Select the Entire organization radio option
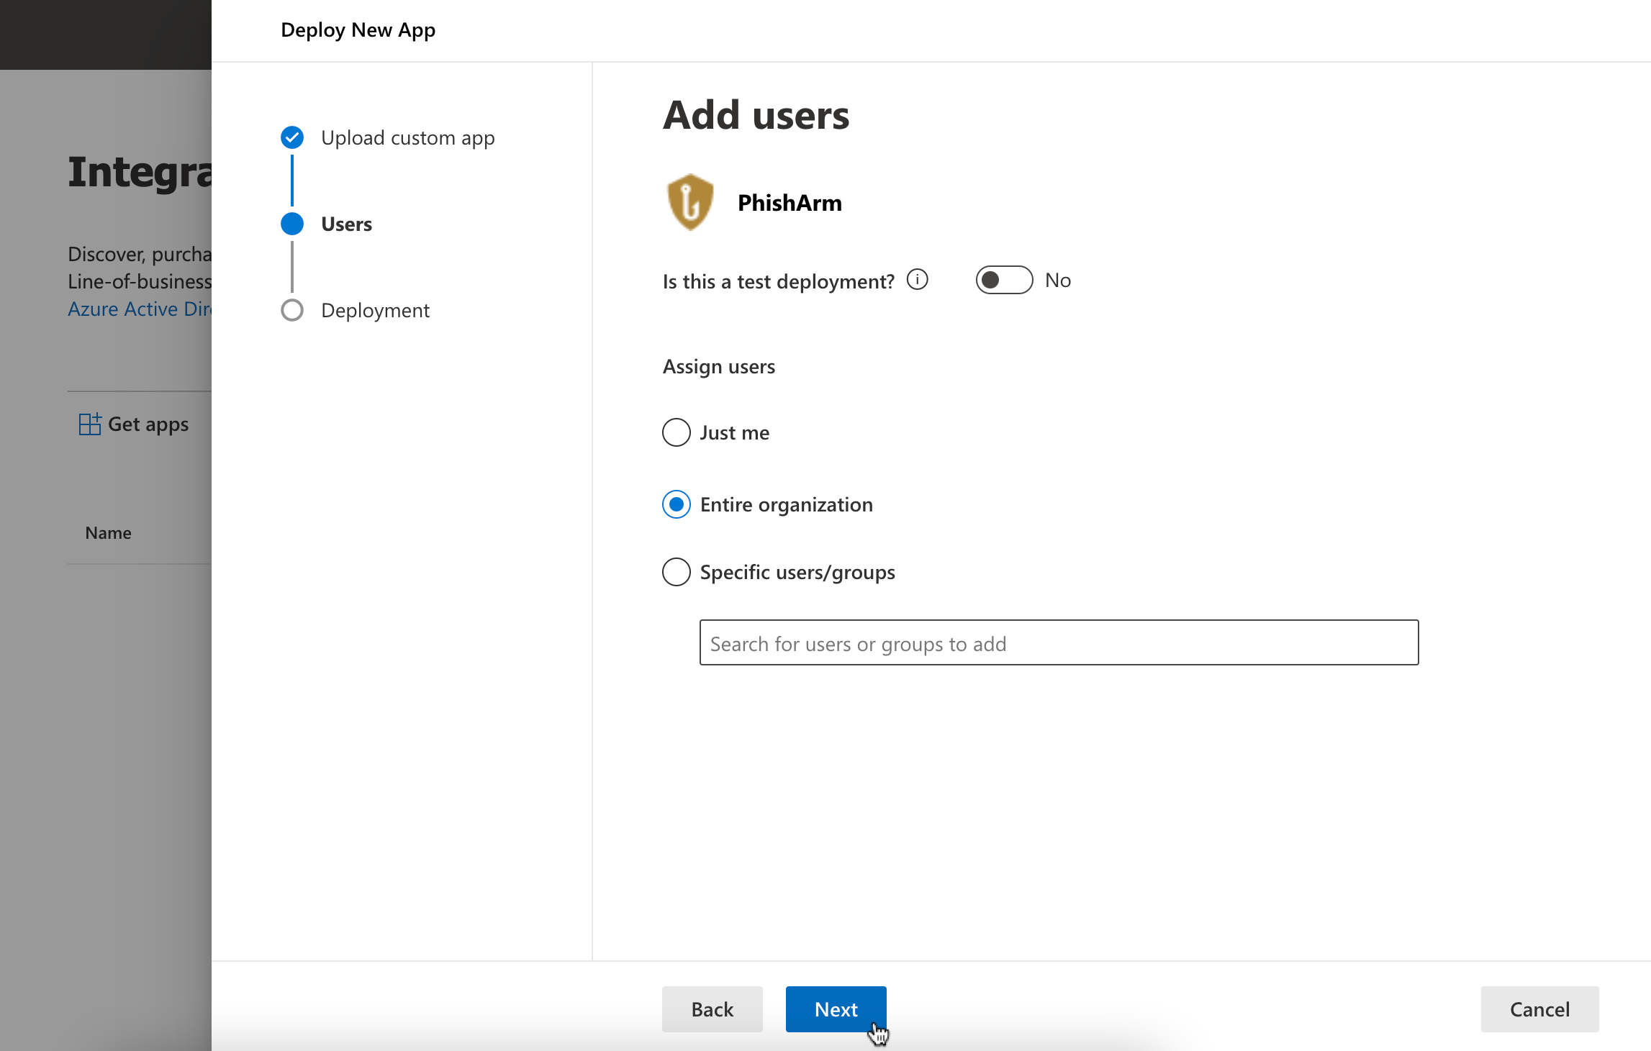The width and height of the screenshot is (1651, 1051). click(x=676, y=504)
